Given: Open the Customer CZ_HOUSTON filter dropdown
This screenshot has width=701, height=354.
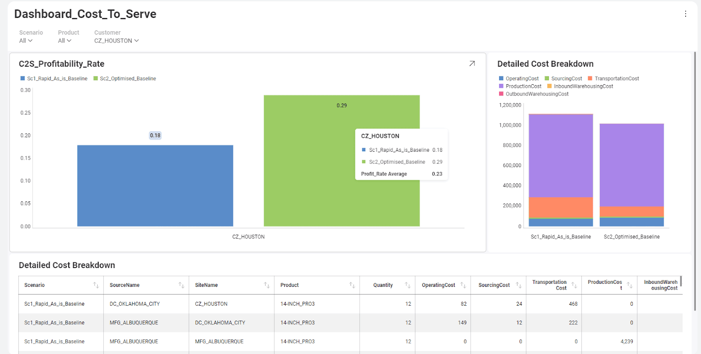Looking at the screenshot, I should coord(116,41).
